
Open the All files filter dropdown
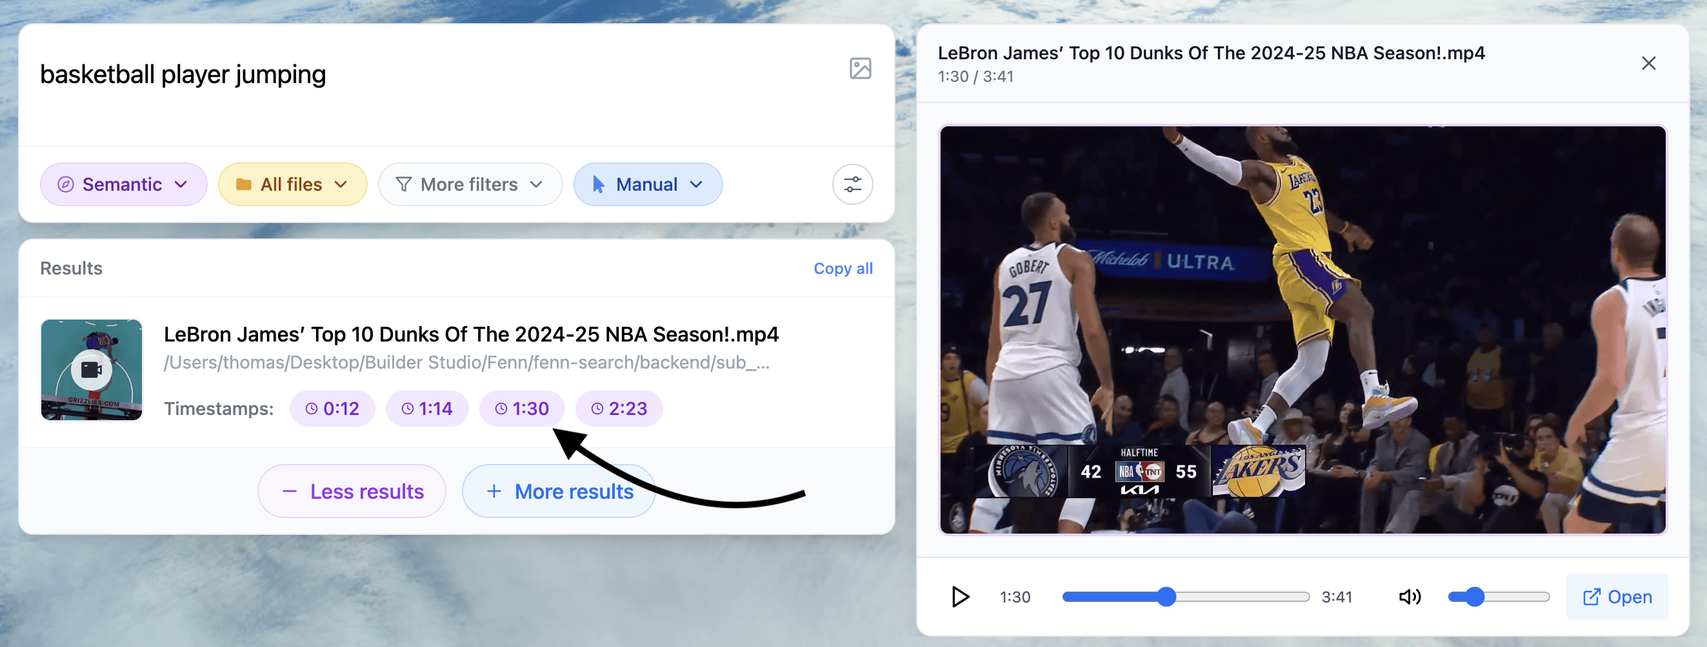292,184
